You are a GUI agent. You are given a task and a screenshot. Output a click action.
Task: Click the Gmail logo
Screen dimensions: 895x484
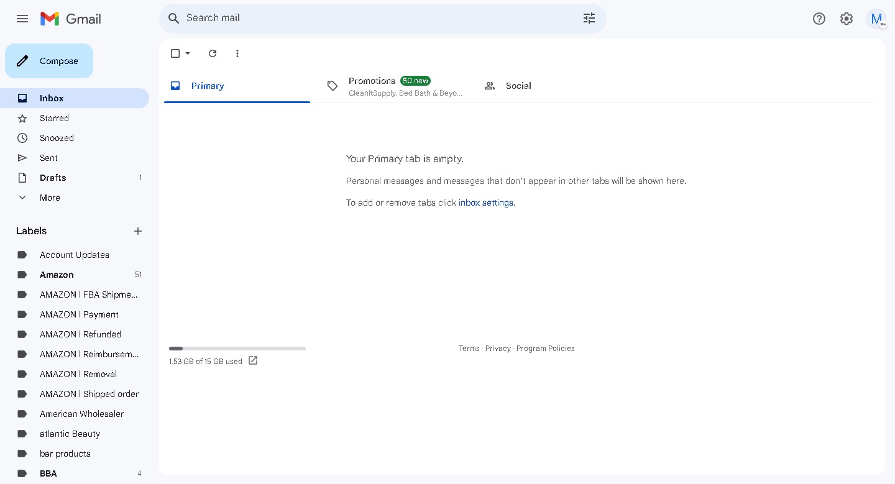[x=70, y=19]
